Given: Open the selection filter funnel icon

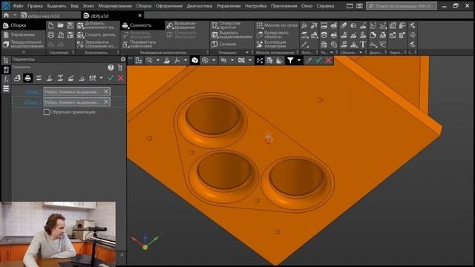Looking at the screenshot, I should click(x=290, y=61).
